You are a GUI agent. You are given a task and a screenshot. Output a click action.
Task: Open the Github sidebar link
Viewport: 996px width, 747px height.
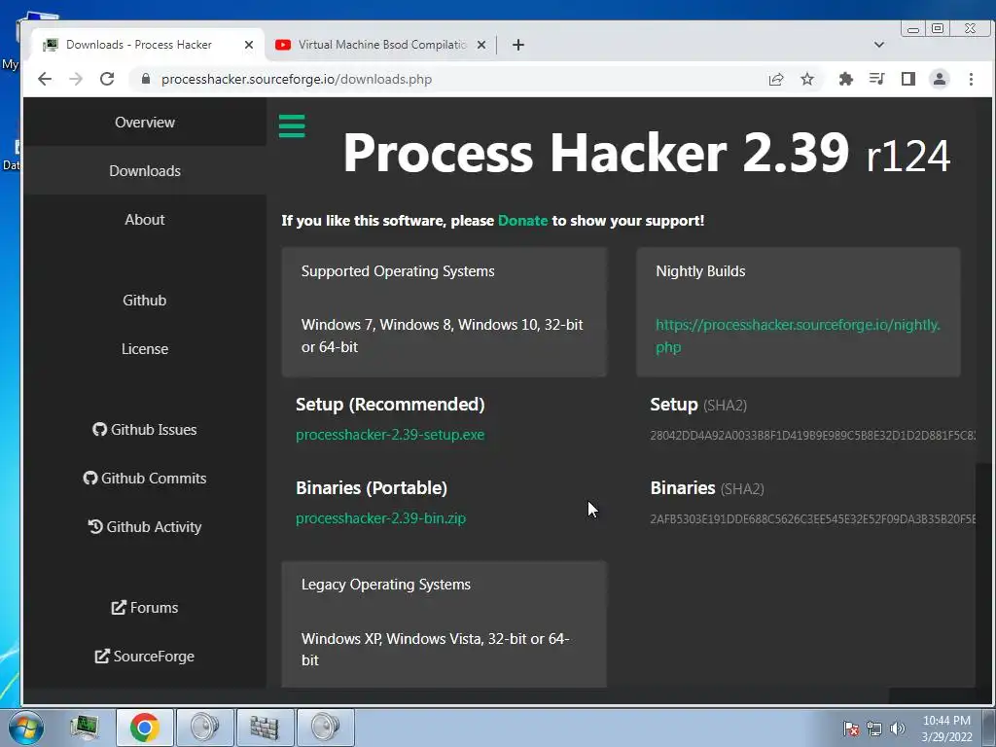point(145,300)
